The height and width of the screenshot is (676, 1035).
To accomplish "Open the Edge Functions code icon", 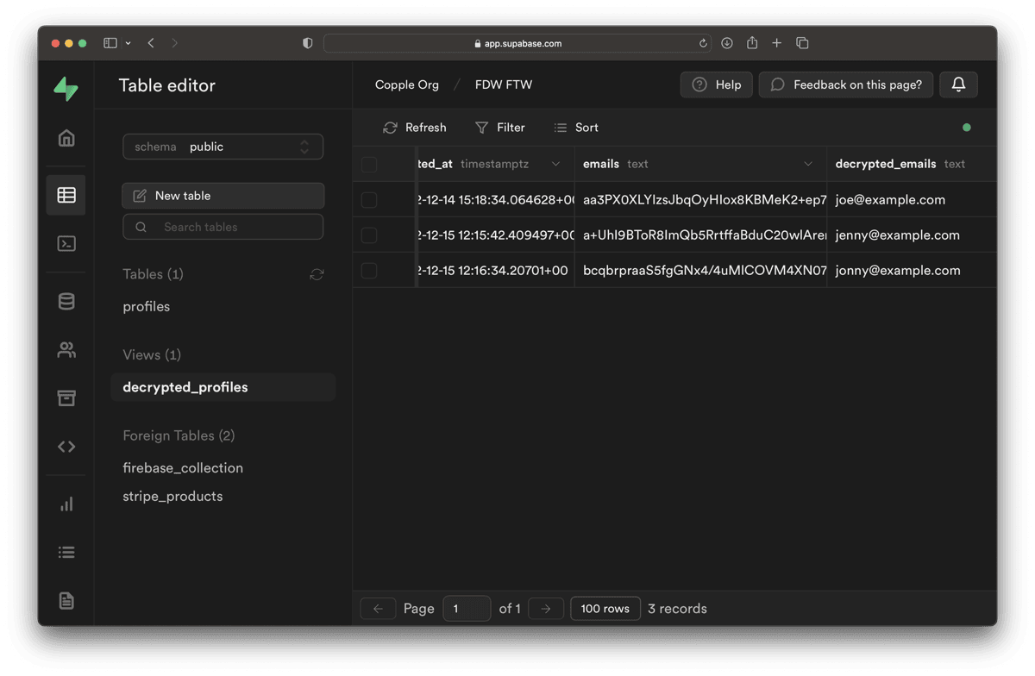I will point(66,447).
